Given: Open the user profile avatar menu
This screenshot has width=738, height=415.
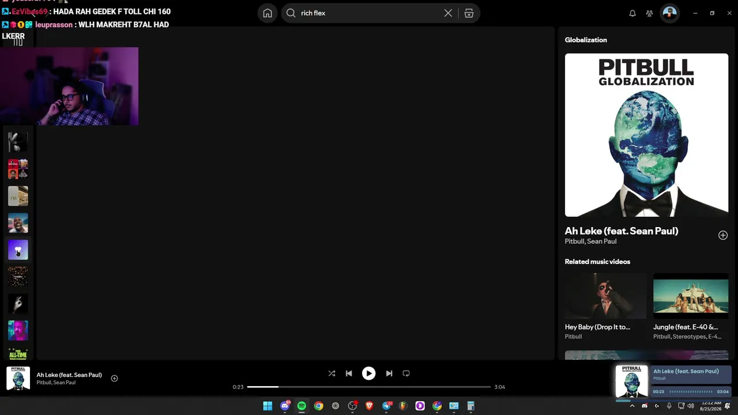Looking at the screenshot, I should point(669,13).
